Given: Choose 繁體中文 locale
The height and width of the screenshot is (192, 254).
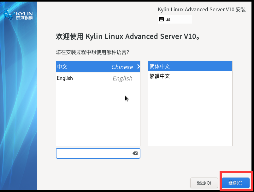Looking at the screenshot, I should click(x=190, y=76).
